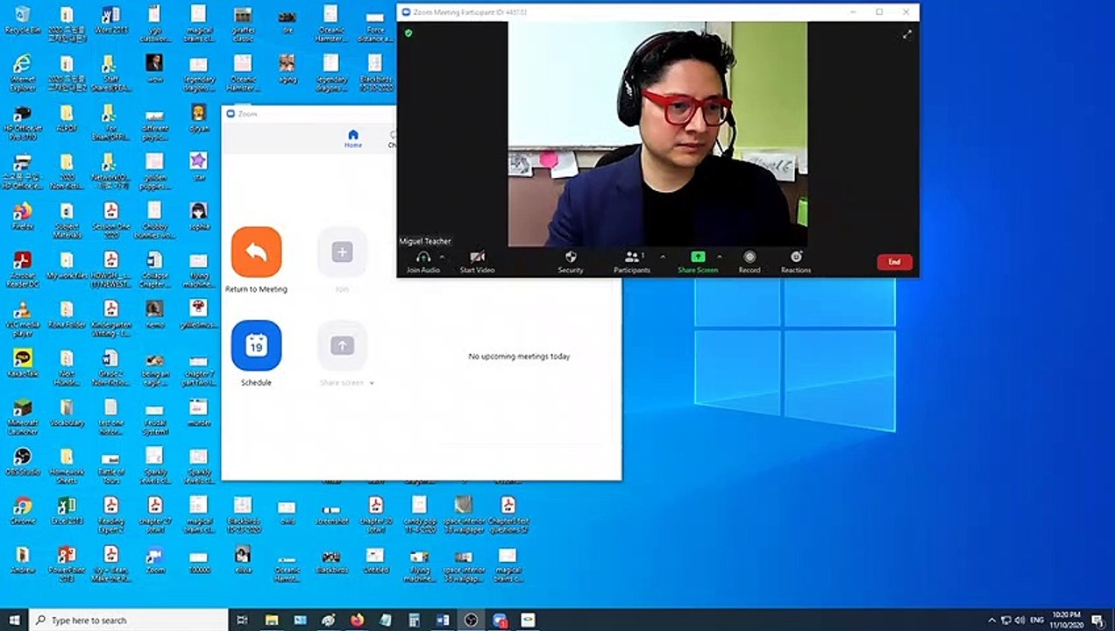Open OBS Studio from the taskbar

[x=472, y=620]
